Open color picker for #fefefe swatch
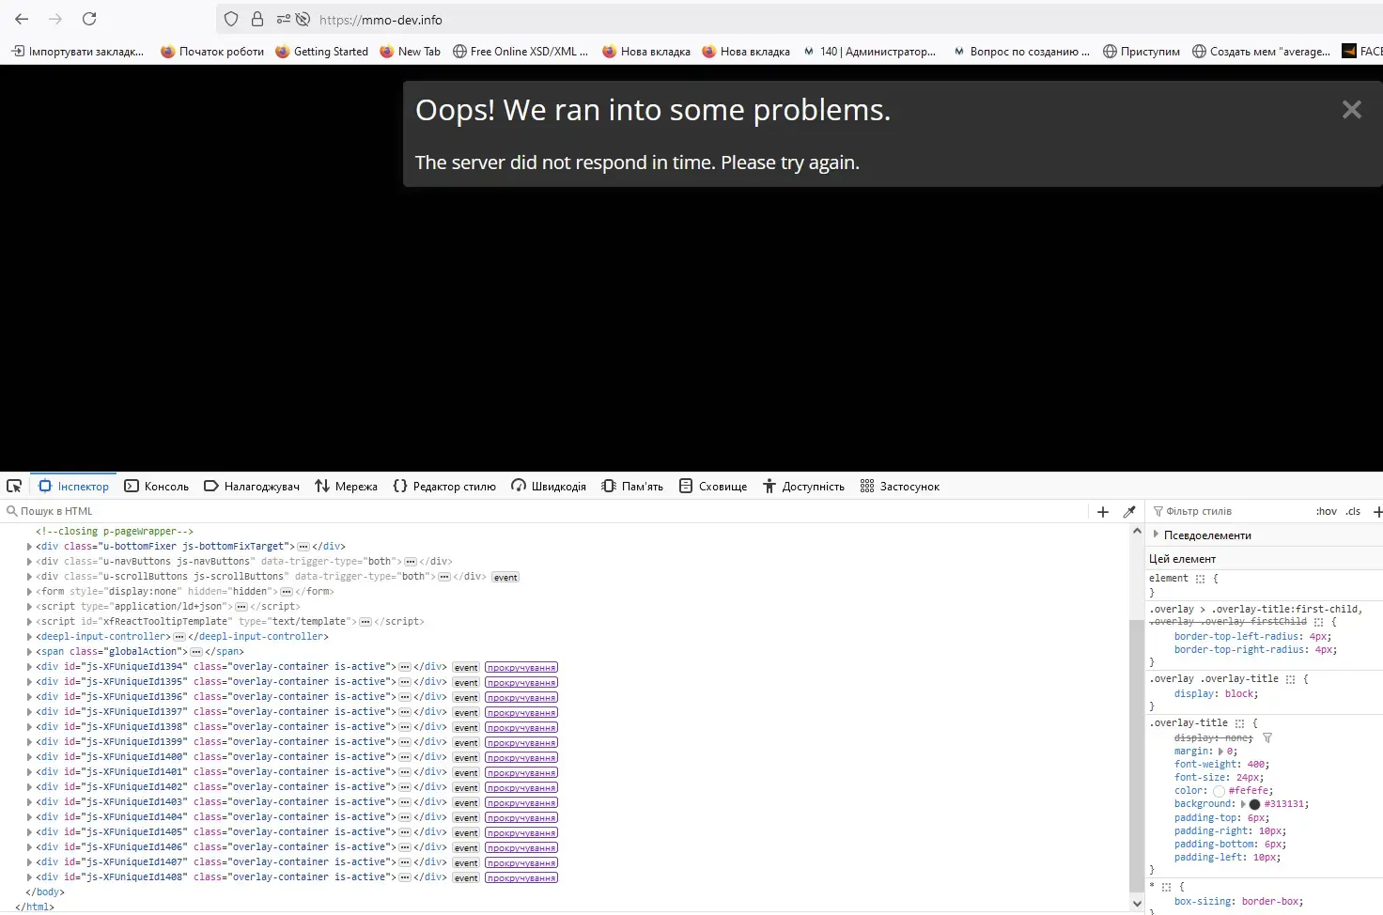Viewport: 1383px width, 915px height. click(x=1219, y=791)
